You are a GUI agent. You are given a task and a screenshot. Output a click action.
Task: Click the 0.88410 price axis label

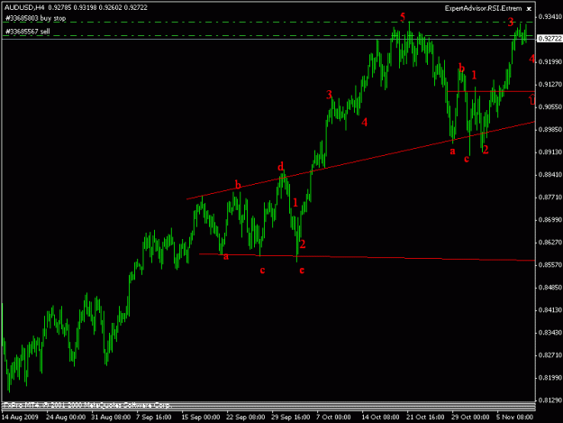550,175
